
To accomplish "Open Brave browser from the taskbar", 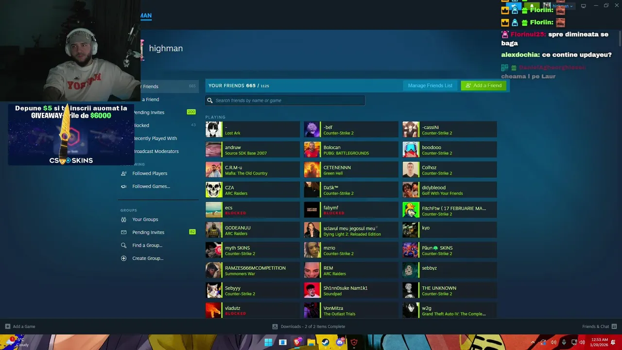I will coord(297,342).
